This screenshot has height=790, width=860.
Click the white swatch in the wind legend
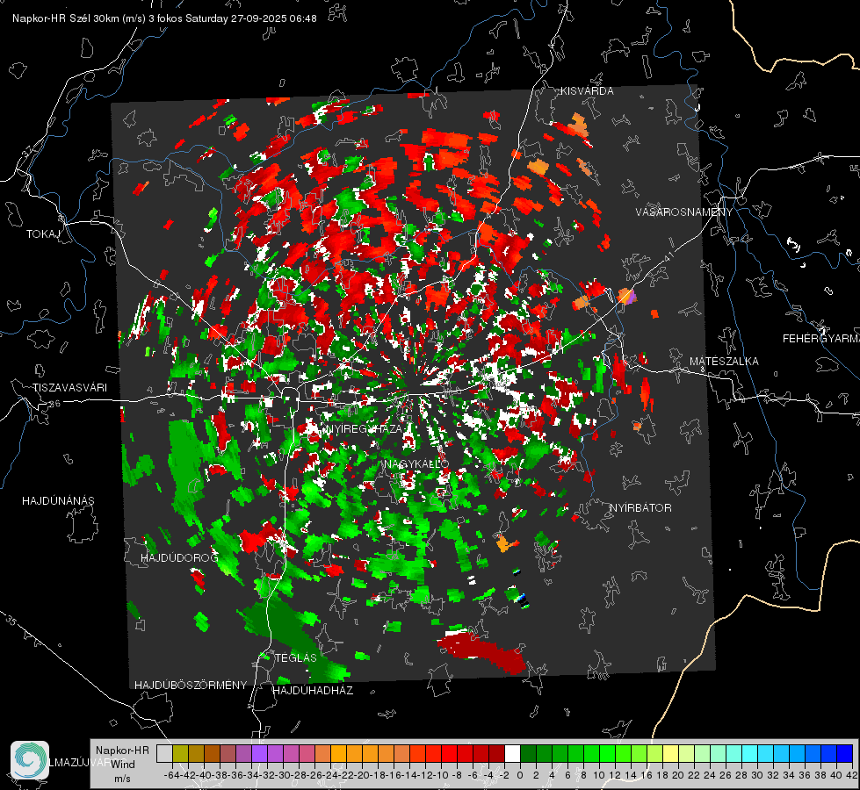(512, 753)
